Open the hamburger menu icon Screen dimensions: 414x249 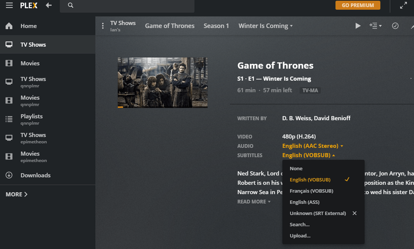tap(9, 5)
